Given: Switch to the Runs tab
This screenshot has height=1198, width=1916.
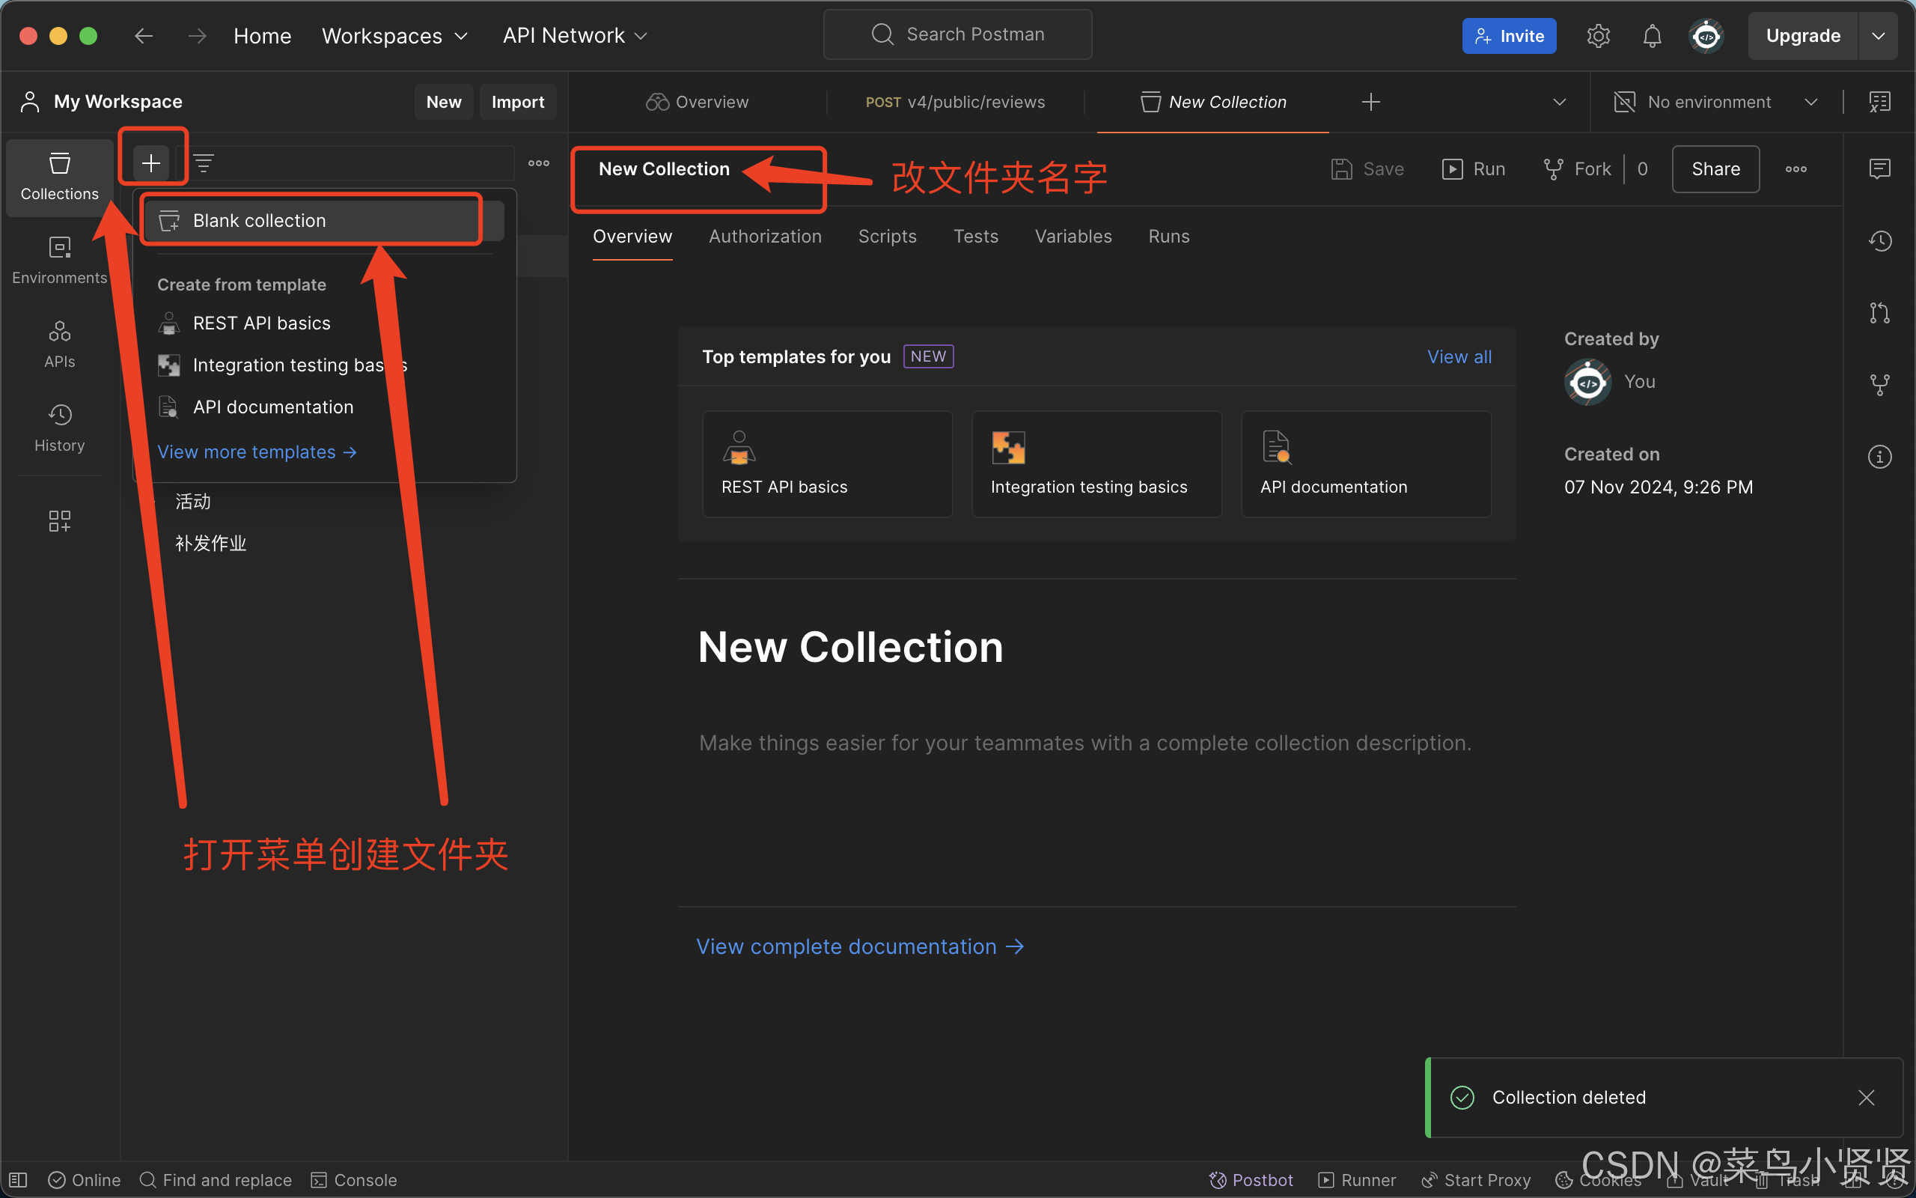Looking at the screenshot, I should 1169,236.
